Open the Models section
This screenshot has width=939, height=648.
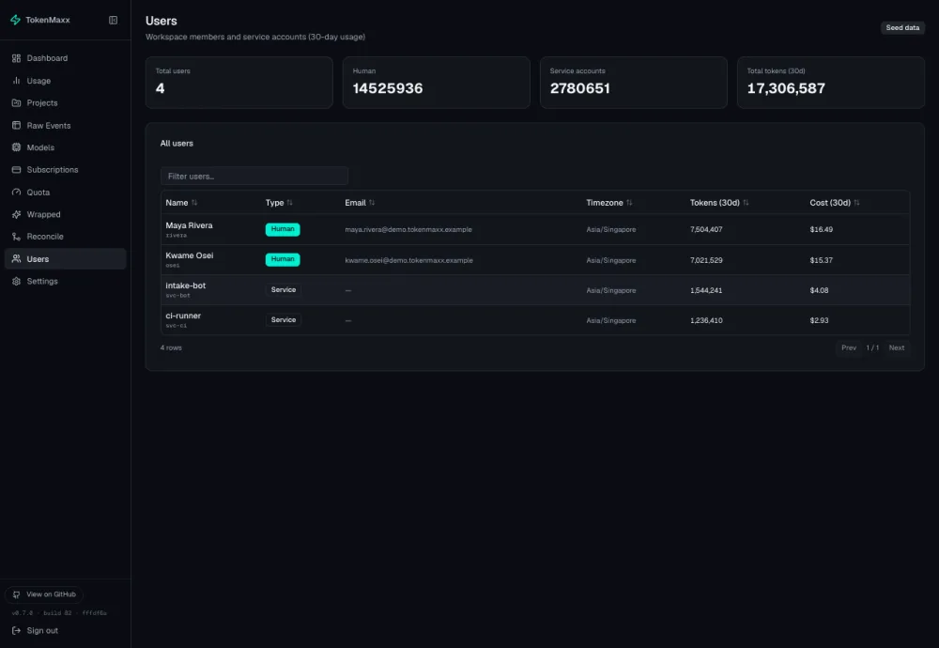(66, 147)
